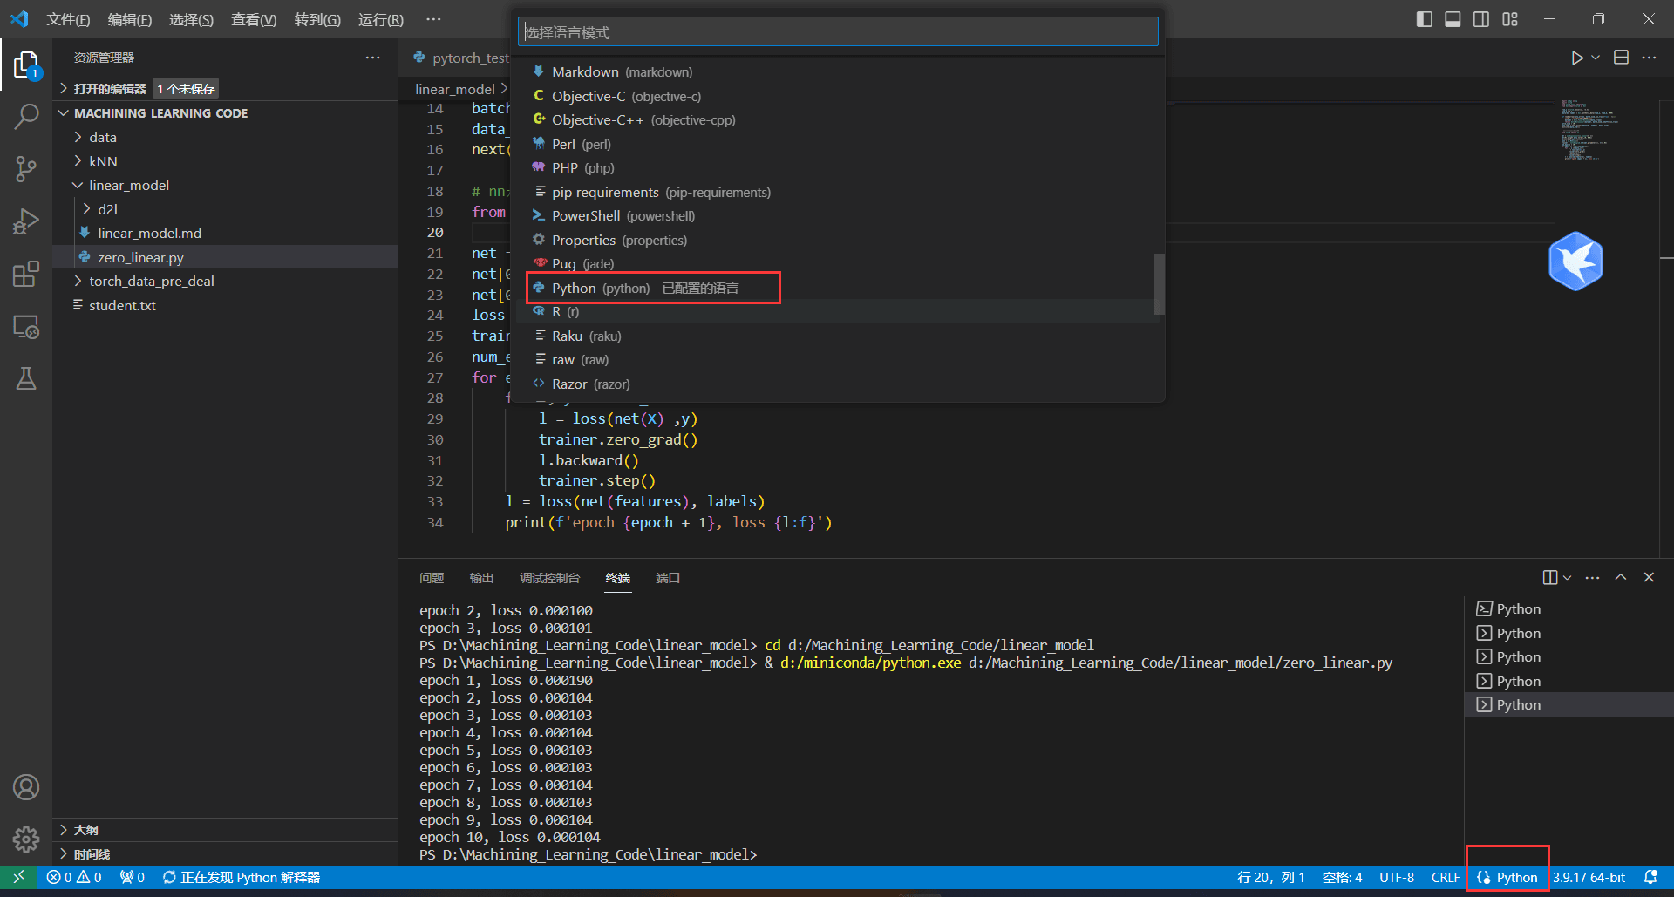Image resolution: width=1674 pixels, height=897 pixels.
Task: Click the language list scrollbar thumb
Action: 1159,283
